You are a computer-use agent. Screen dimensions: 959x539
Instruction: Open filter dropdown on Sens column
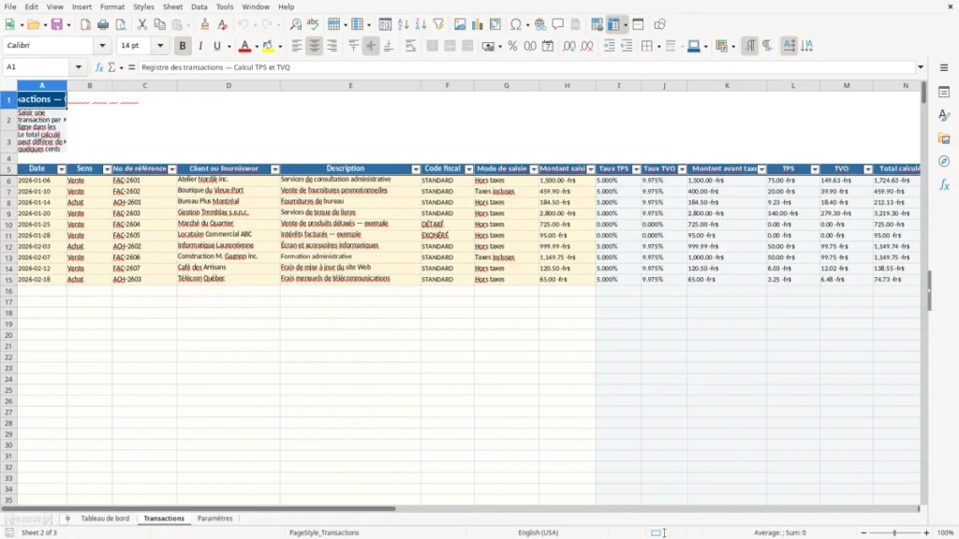click(x=107, y=169)
